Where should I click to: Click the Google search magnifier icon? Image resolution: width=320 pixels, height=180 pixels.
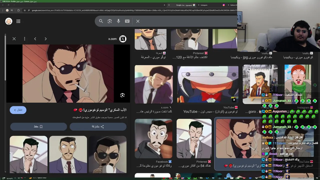[101, 21]
